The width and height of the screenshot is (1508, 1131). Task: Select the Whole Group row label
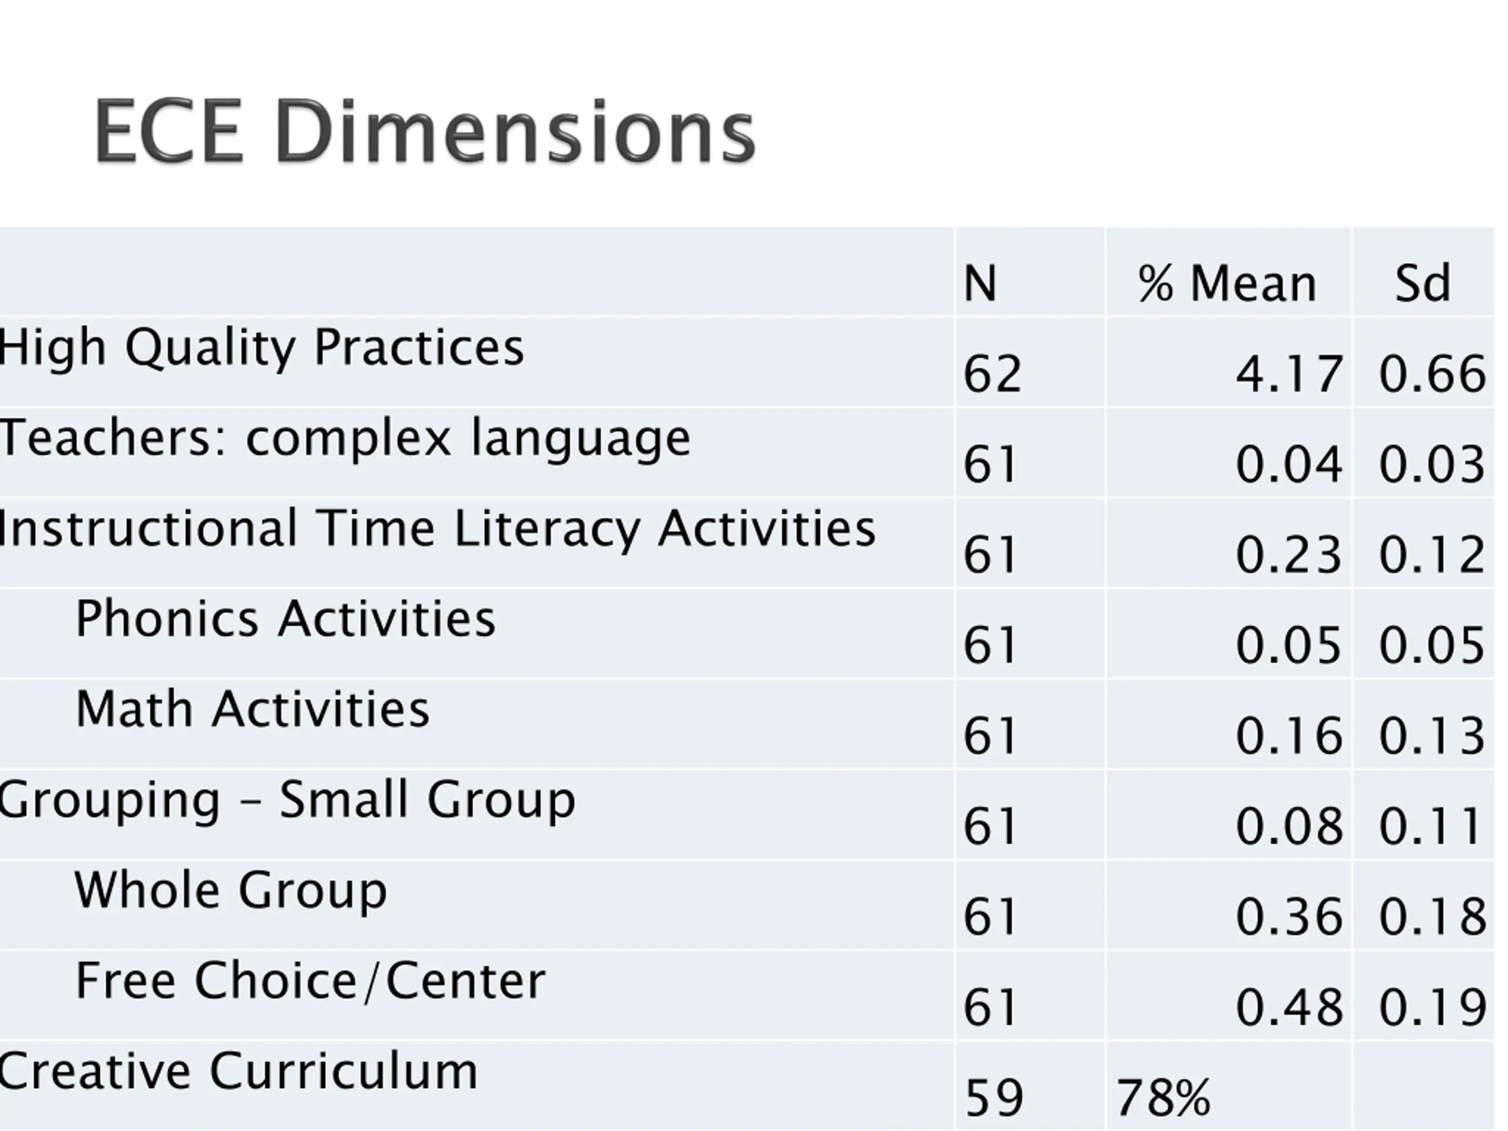[230, 890]
